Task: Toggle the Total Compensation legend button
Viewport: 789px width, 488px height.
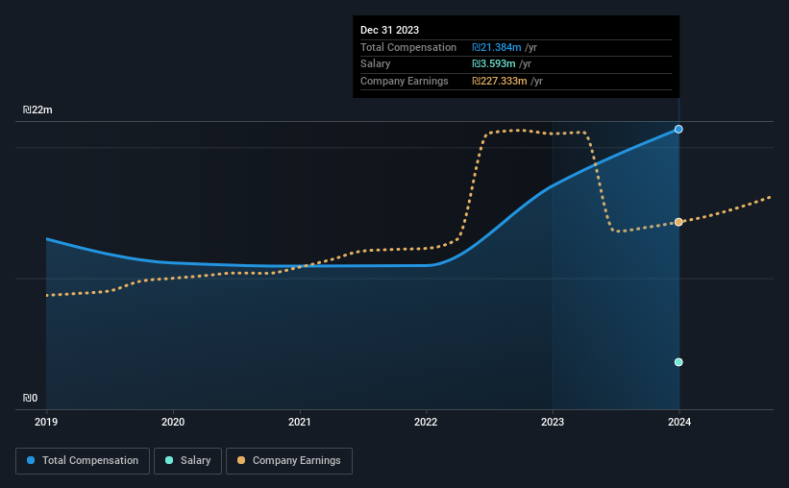Action: point(83,461)
